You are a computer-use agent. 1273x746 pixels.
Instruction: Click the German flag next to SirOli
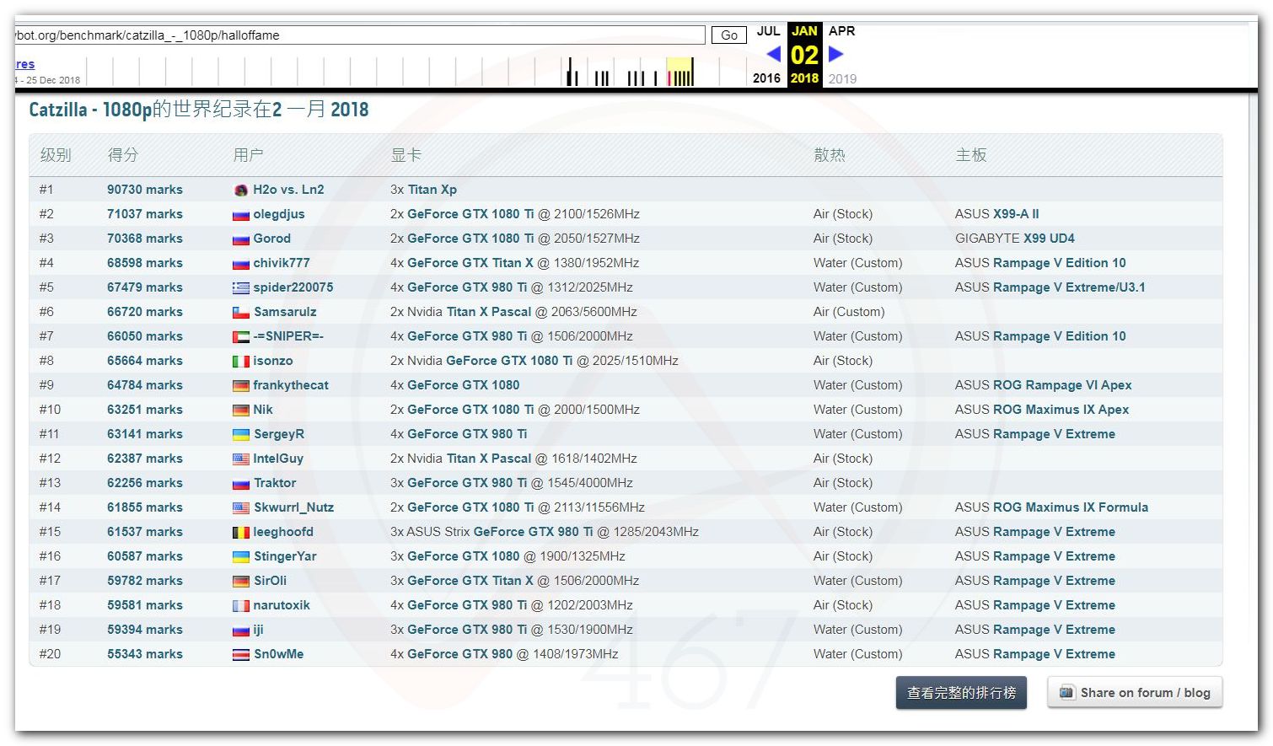click(x=241, y=582)
